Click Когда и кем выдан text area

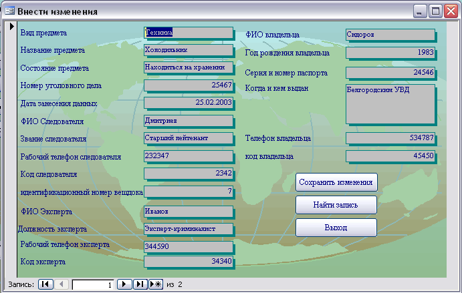[390, 104]
